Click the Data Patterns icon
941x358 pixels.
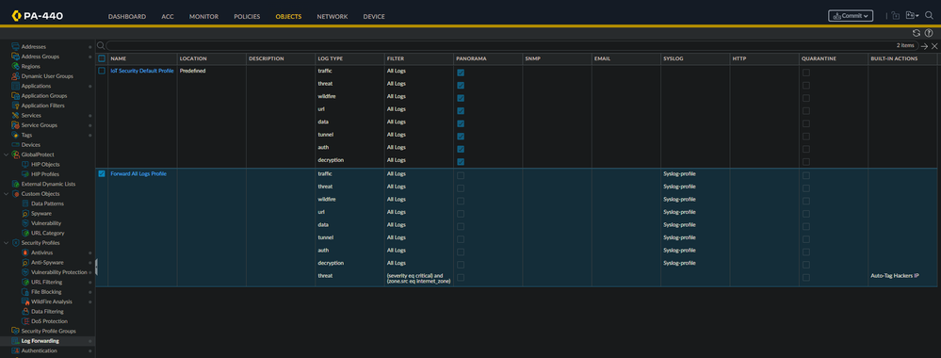[25, 203]
